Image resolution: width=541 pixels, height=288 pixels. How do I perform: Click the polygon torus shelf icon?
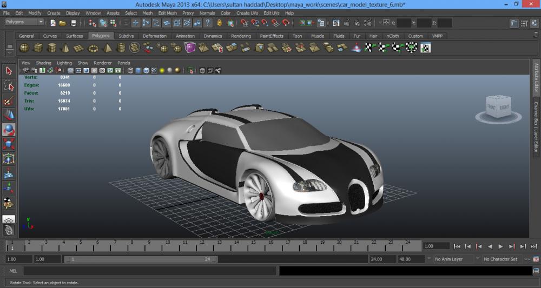point(93,48)
